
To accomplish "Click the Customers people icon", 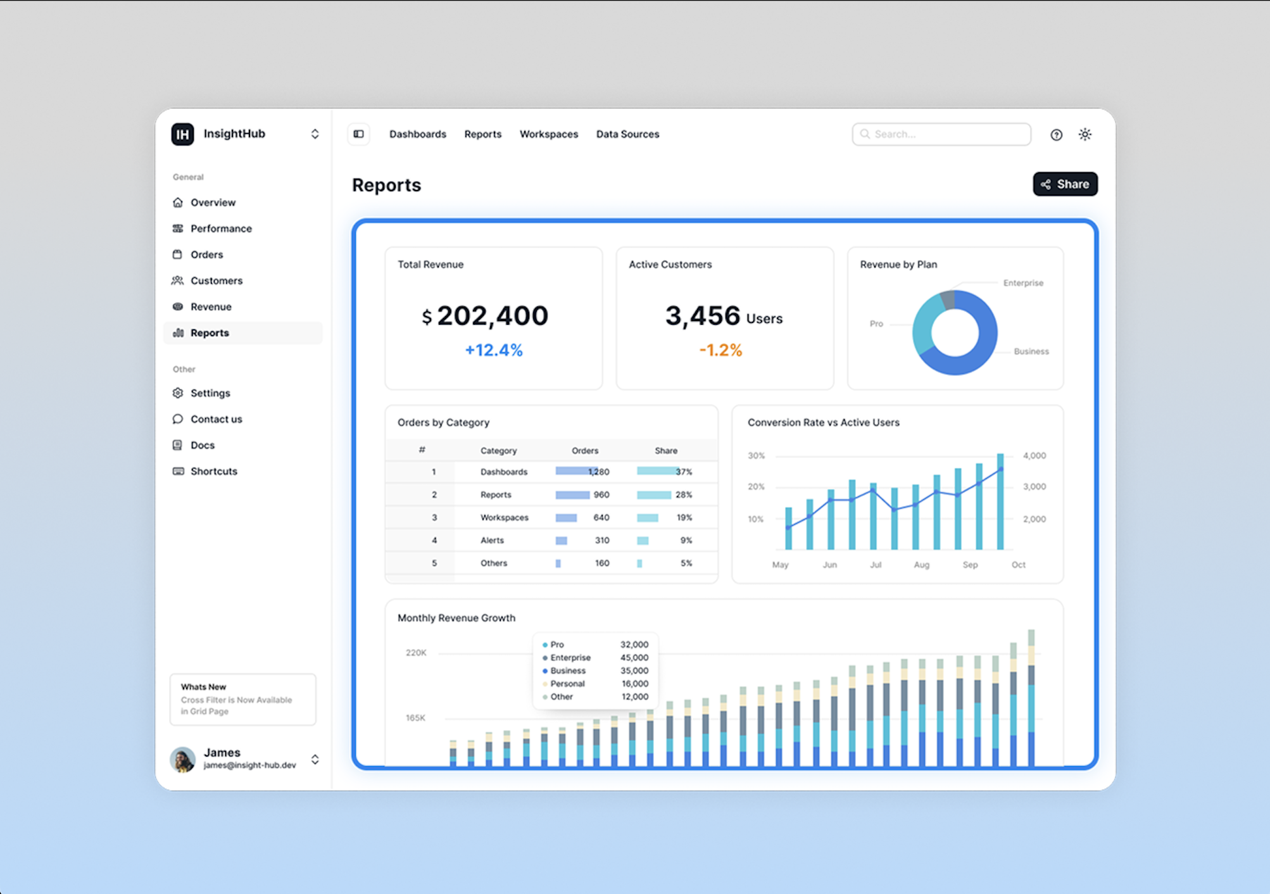I will click(x=178, y=280).
